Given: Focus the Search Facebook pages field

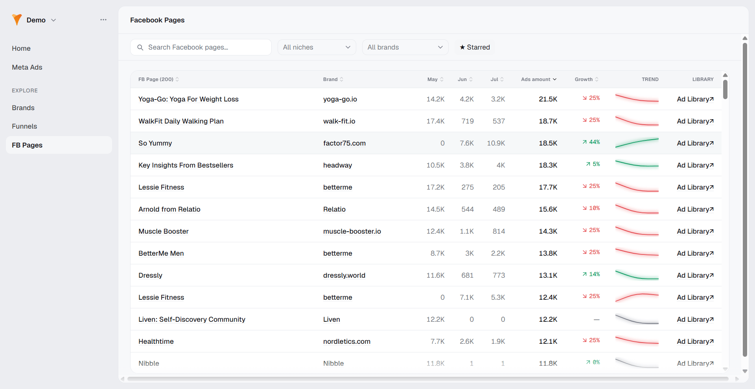Looking at the screenshot, I should point(201,47).
